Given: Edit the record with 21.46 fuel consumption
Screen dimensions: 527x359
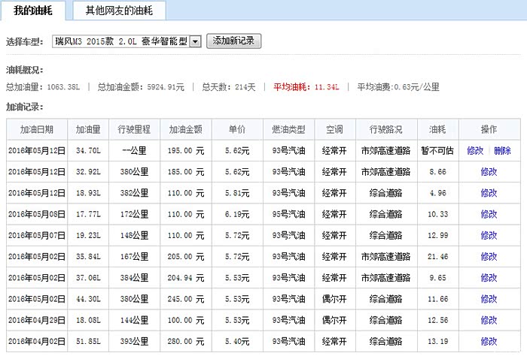Looking at the screenshot, I should coord(489,257).
